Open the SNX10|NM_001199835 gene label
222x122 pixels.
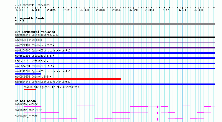(28, 110)
